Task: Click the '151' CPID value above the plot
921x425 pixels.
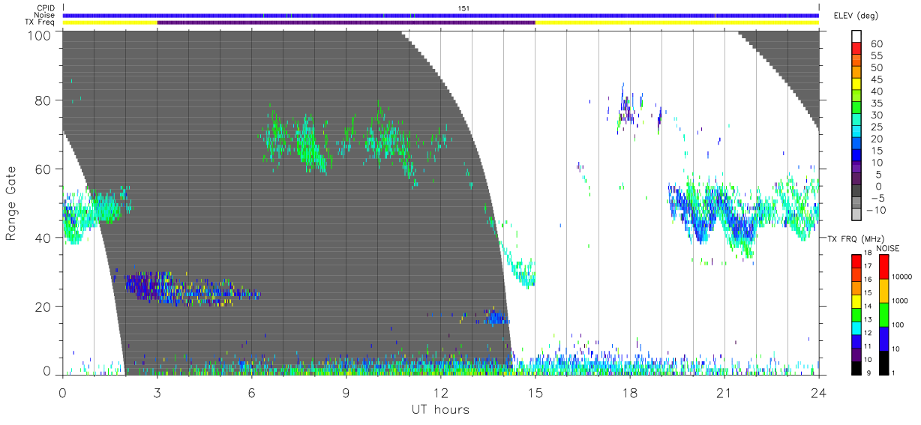Action: pyautogui.click(x=463, y=7)
